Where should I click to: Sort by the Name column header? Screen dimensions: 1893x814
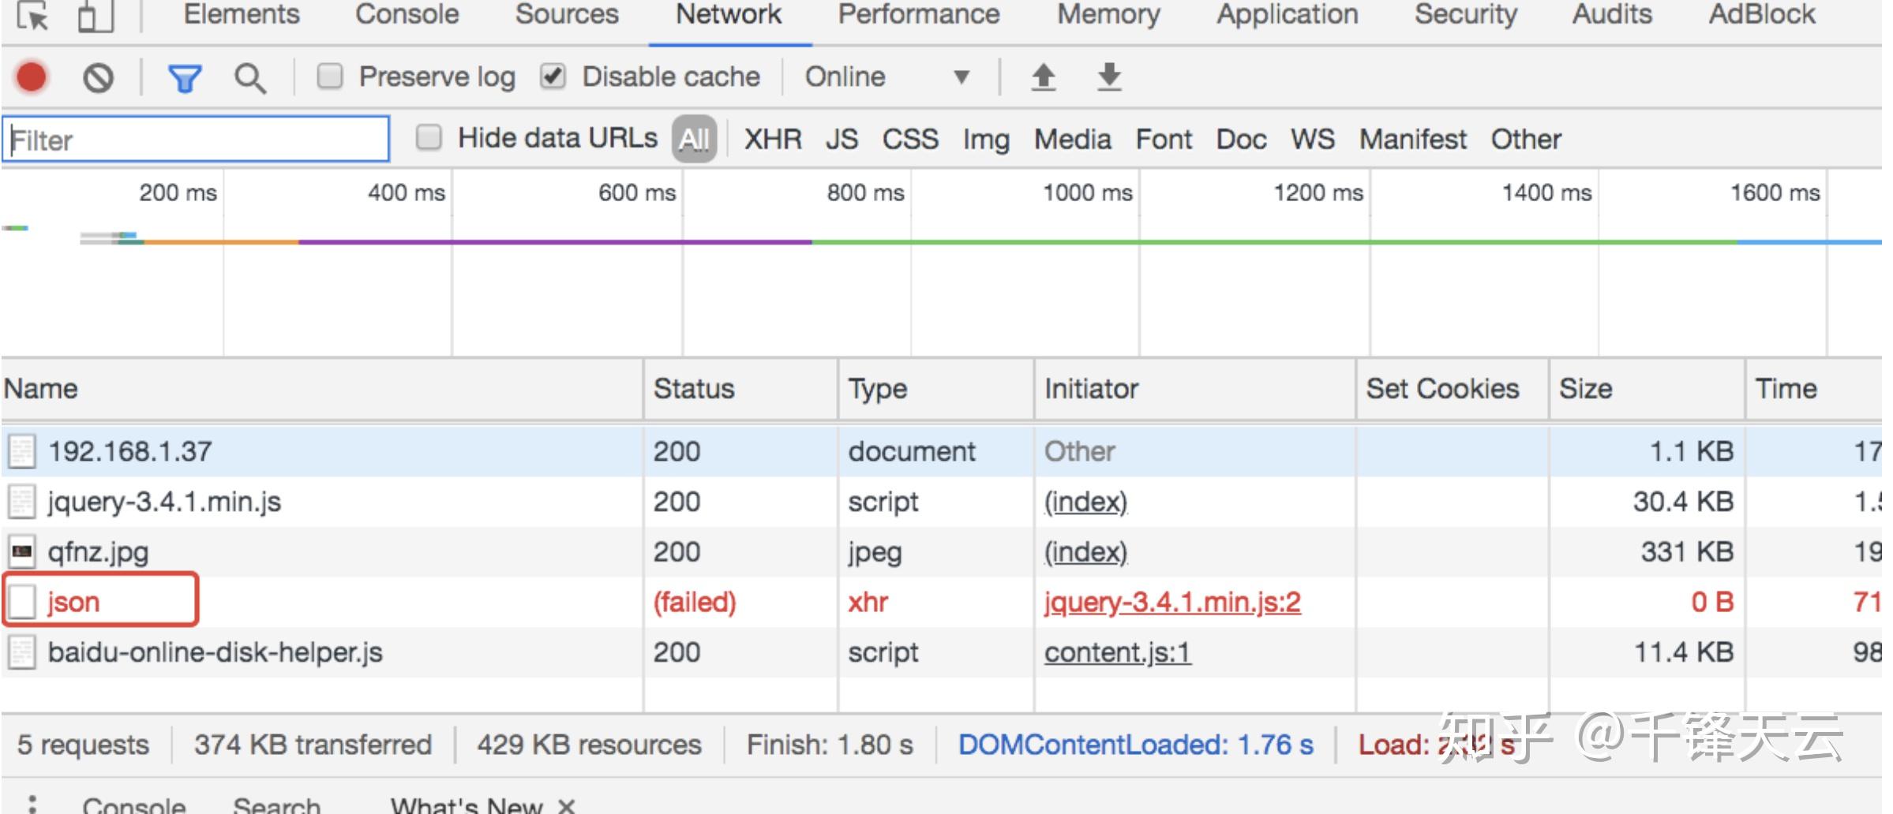[322, 389]
